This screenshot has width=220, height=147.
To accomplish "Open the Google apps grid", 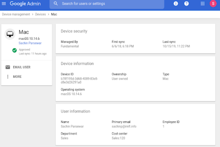I will [x=202, y=3].
